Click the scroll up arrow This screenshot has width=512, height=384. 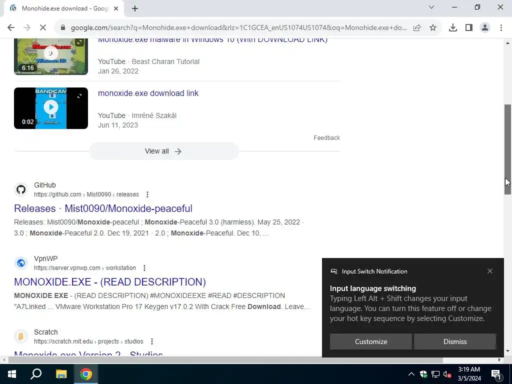click(x=508, y=43)
